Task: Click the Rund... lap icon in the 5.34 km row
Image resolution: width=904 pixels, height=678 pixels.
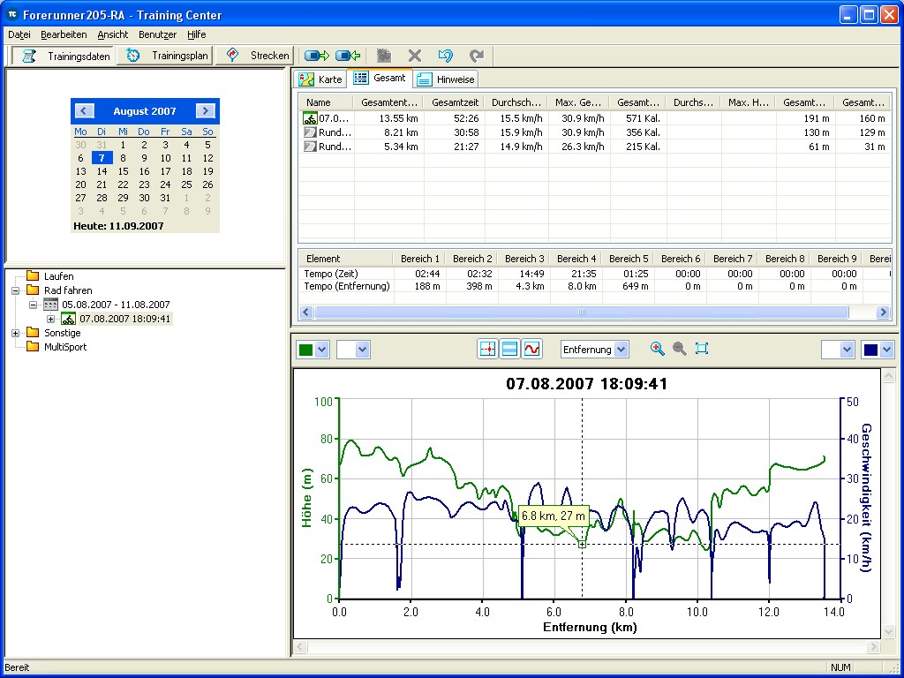Action: click(x=310, y=147)
